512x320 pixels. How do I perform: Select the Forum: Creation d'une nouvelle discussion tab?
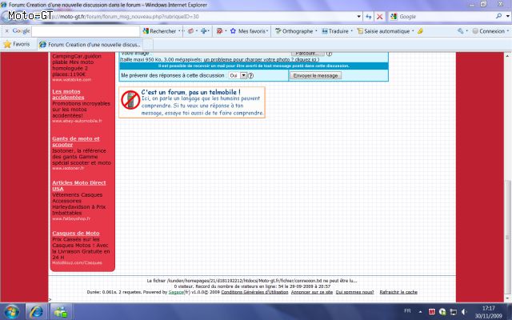[90, 45]
